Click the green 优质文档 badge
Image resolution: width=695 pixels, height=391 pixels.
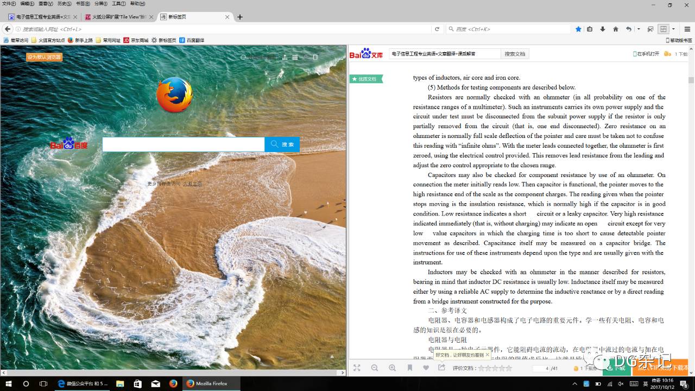click(366, 79)
